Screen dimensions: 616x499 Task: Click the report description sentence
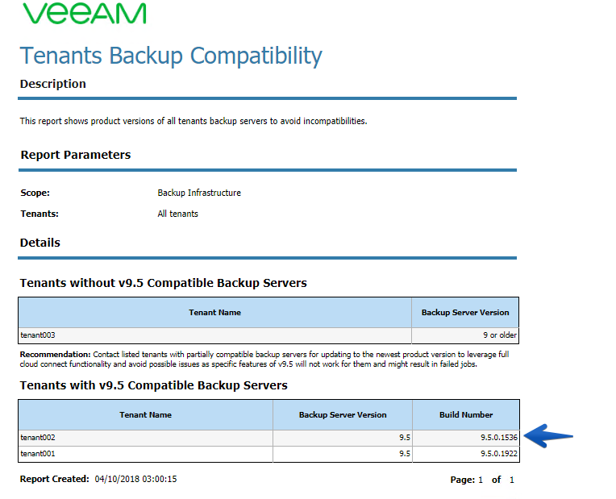194,121
